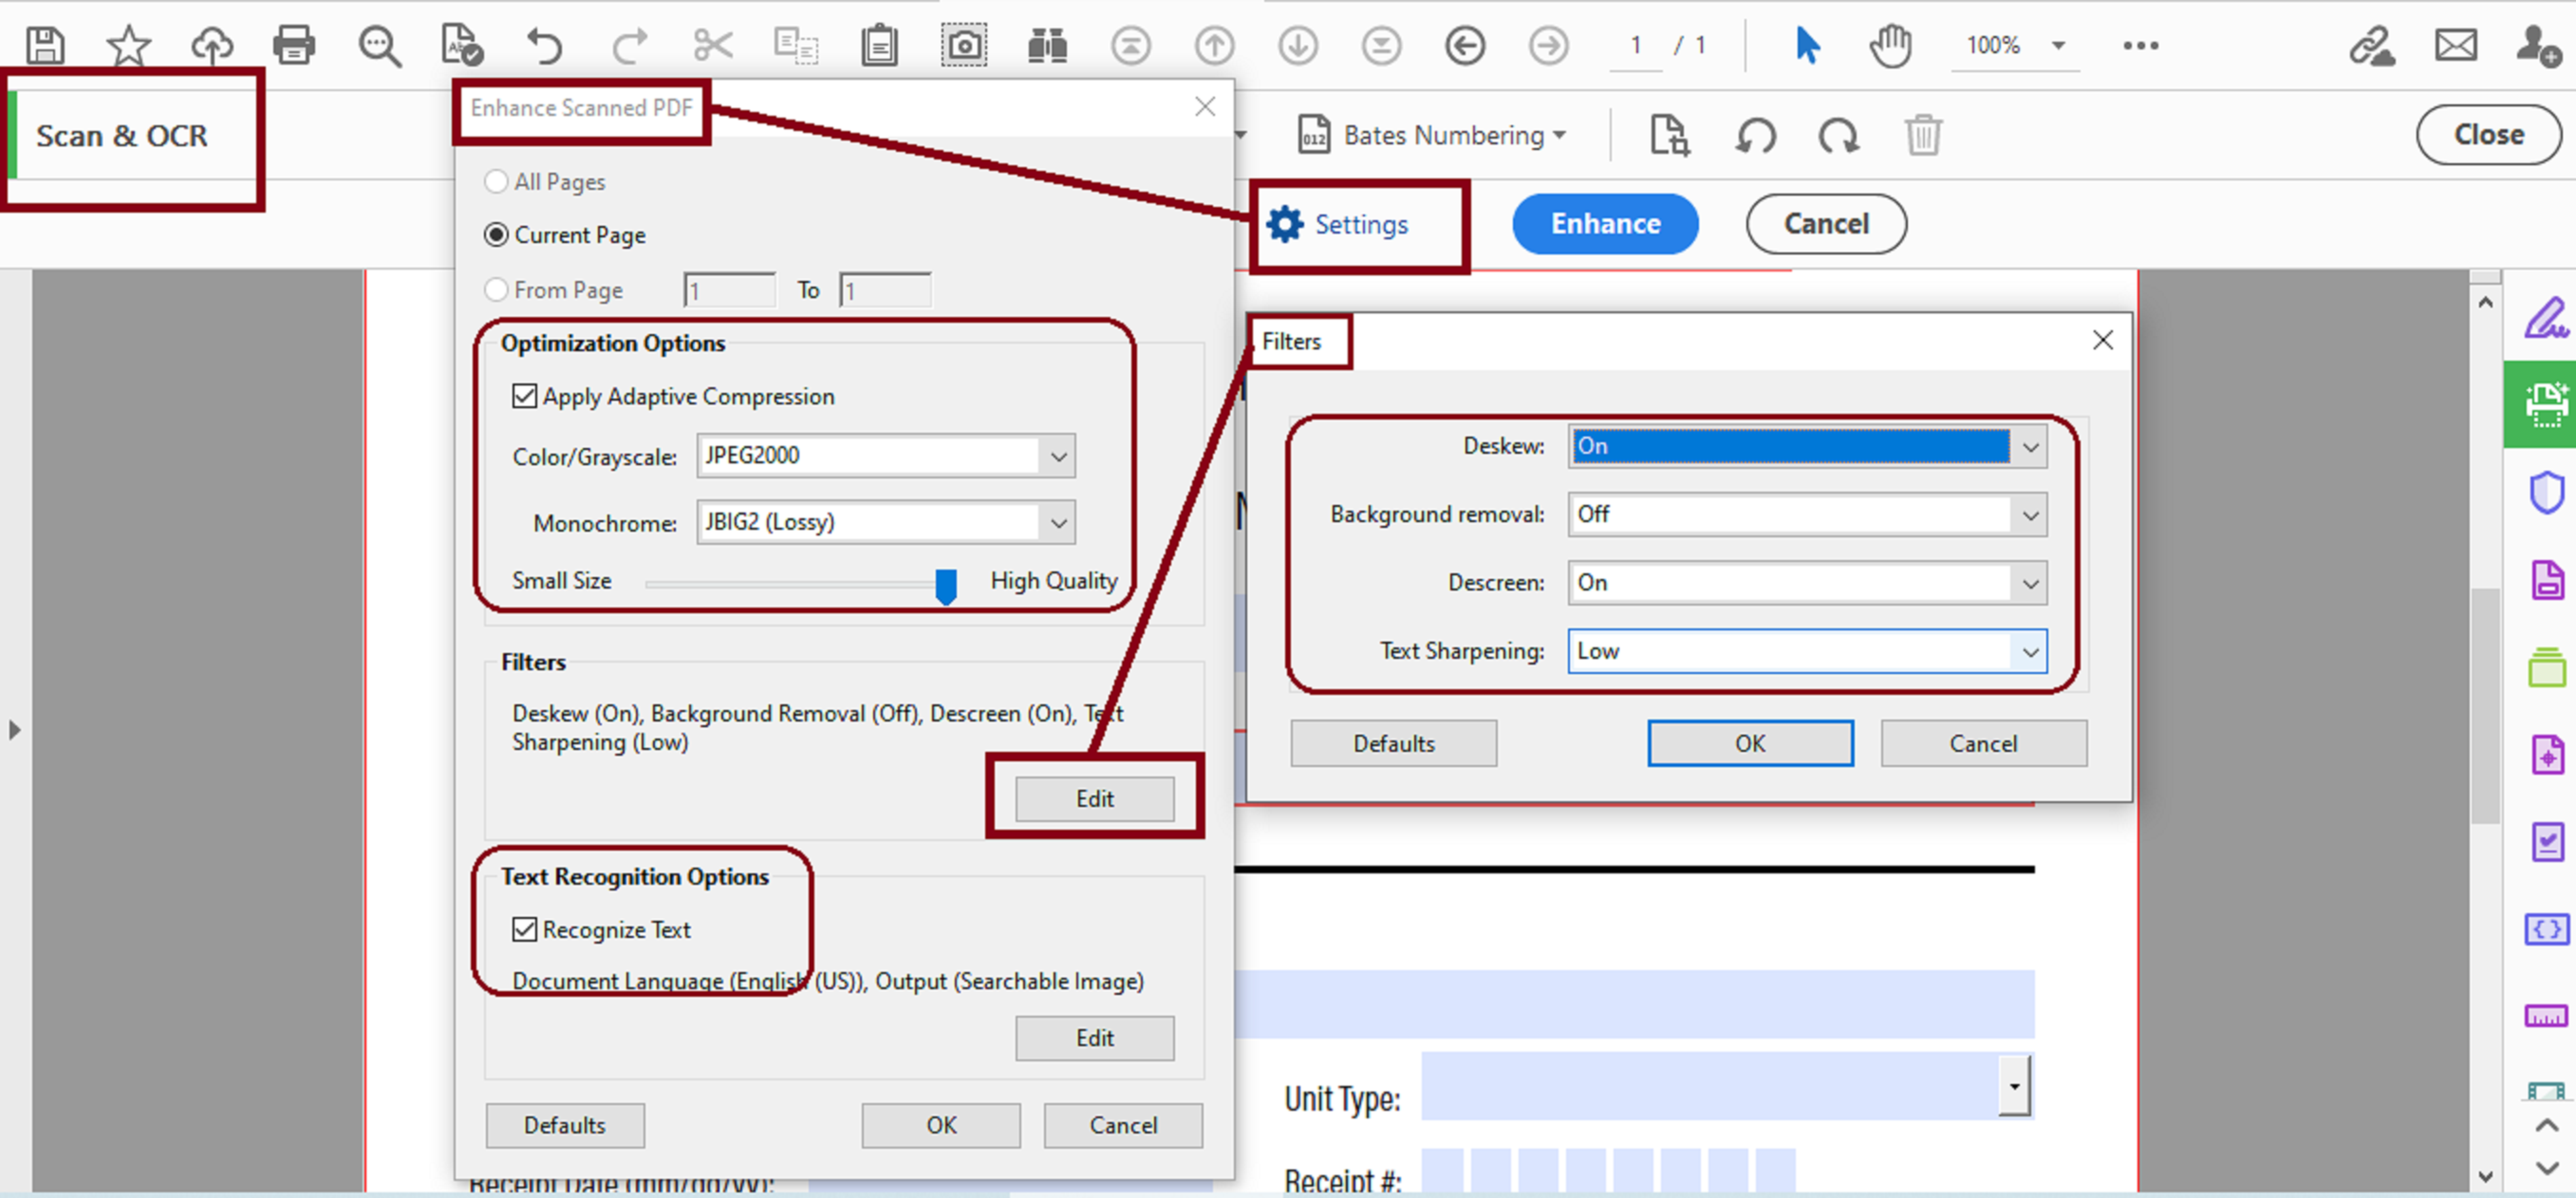
Task: Click the binoculars Search icon
Action: pyautogui.click(x=1047, y=45)
